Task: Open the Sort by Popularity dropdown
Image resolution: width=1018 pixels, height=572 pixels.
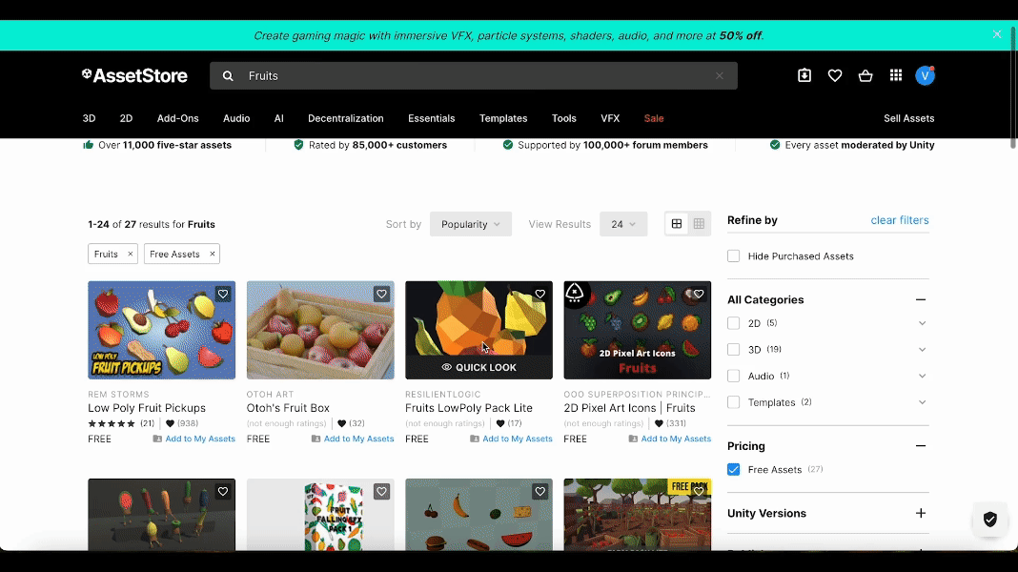Action: pos(471,224)
